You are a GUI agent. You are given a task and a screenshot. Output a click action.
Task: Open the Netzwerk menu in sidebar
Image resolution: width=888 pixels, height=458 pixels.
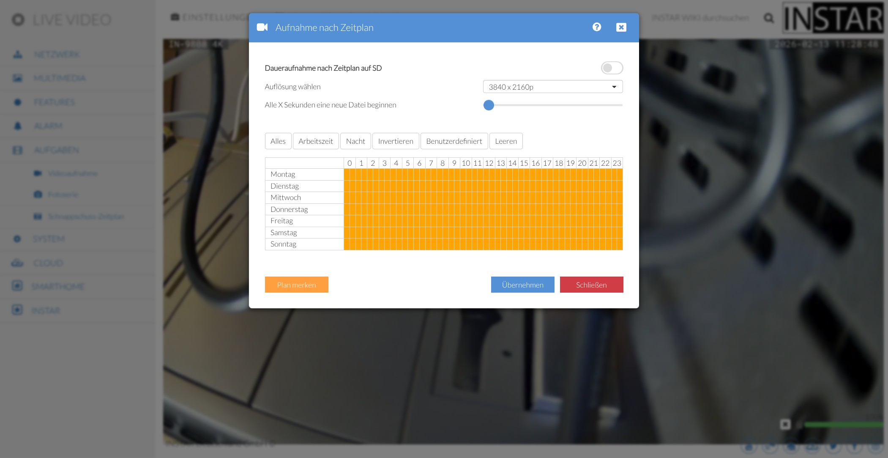(57, 55)
